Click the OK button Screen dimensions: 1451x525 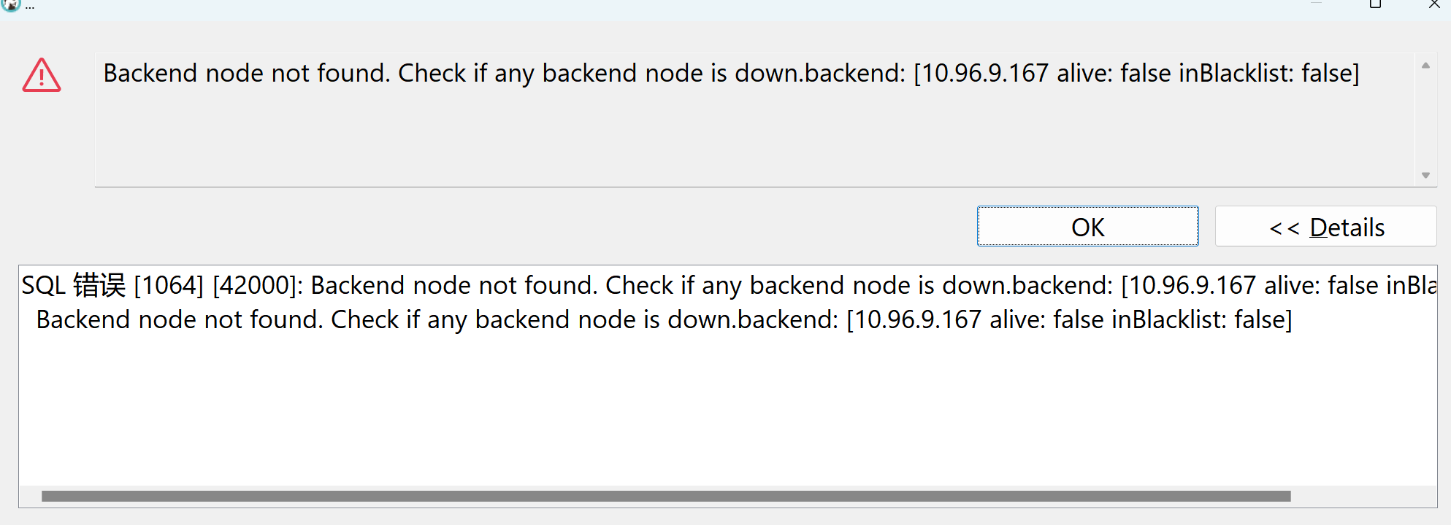(x=1087, y=227)
